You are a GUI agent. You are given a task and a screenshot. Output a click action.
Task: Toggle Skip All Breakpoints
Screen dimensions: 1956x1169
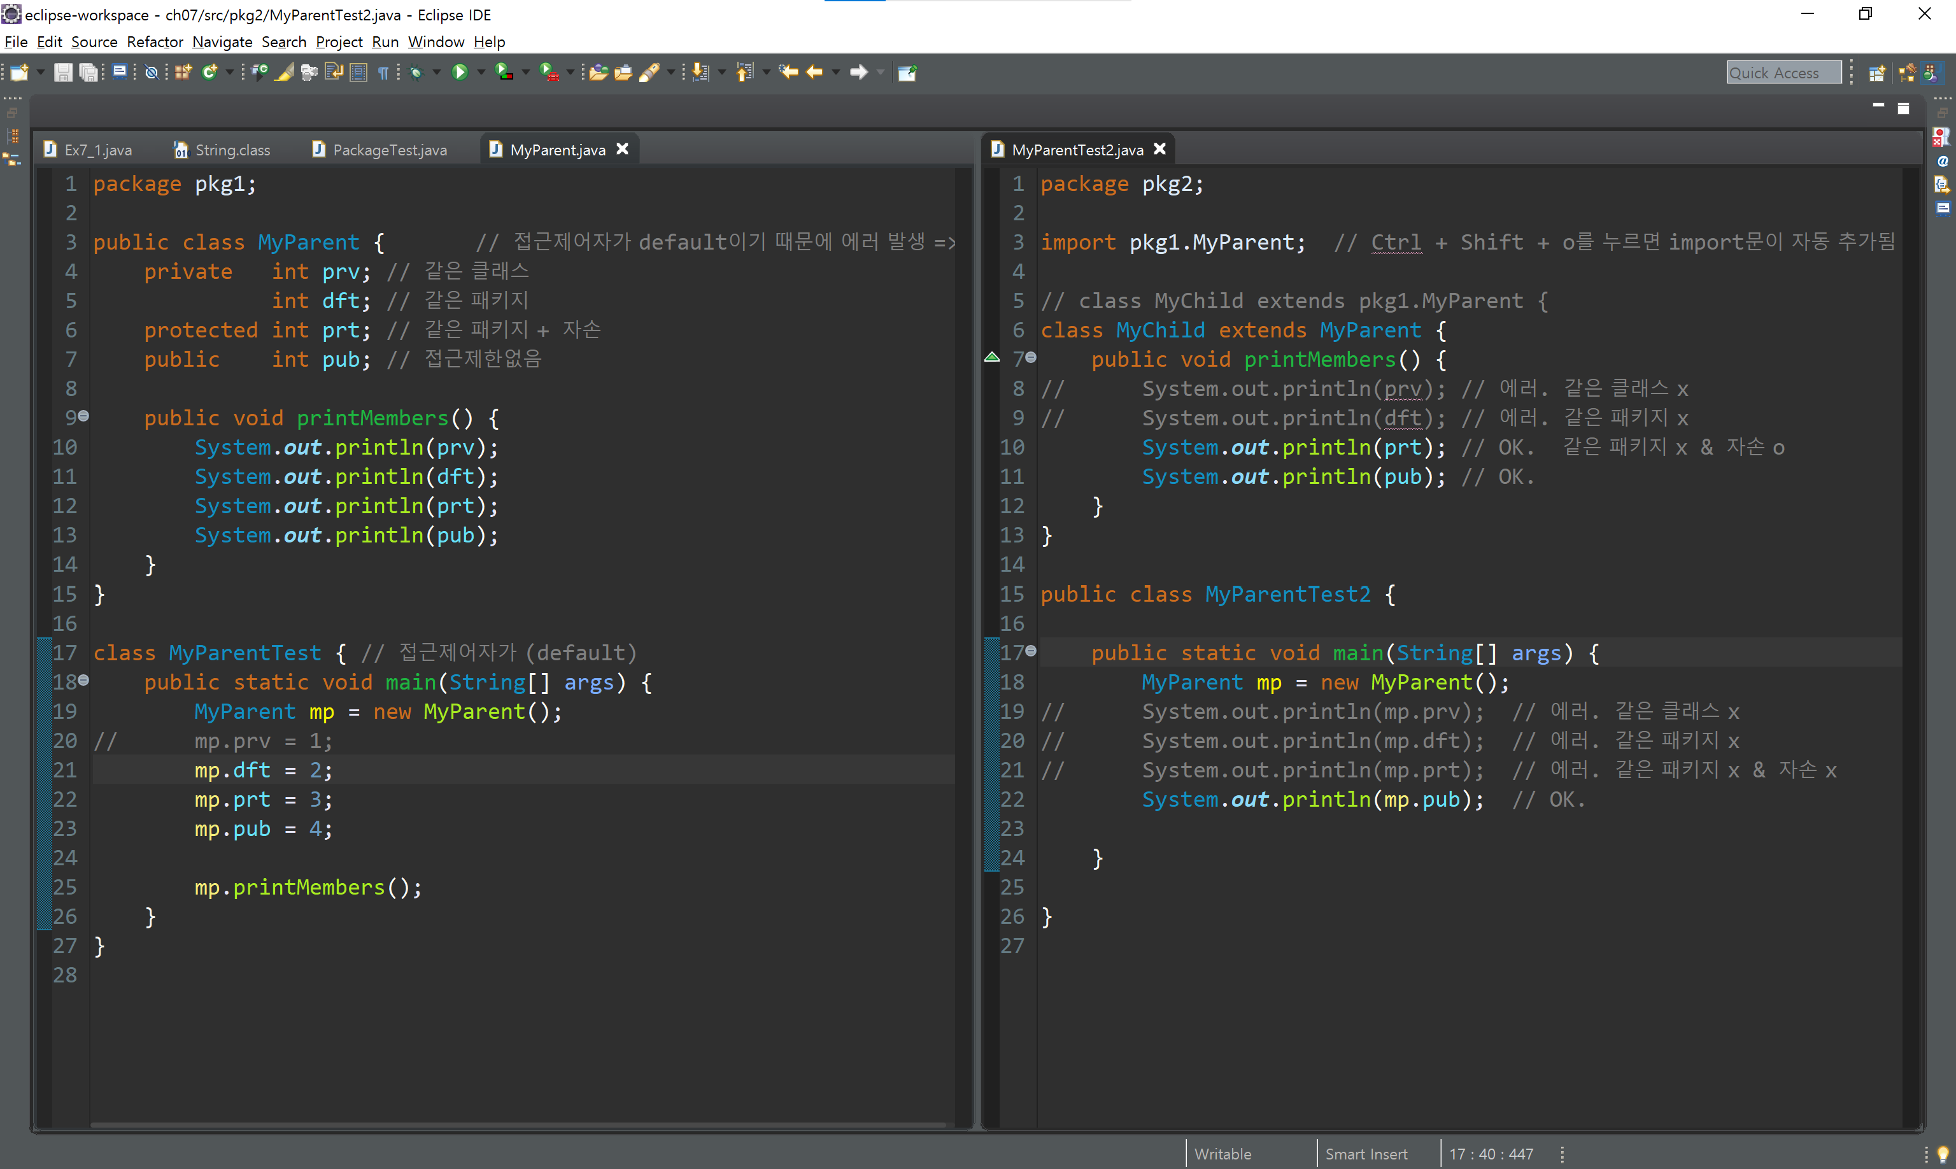click(x=152, y=73)
